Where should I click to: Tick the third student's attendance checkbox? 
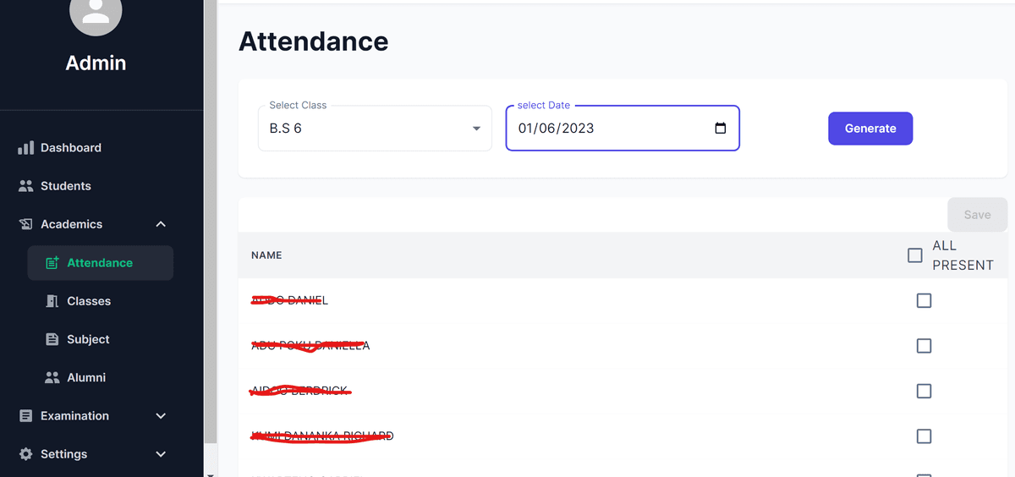click(x=924, y=391)
